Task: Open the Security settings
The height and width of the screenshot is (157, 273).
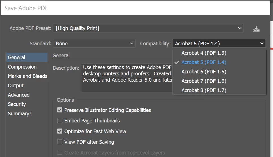Action: 27,104
